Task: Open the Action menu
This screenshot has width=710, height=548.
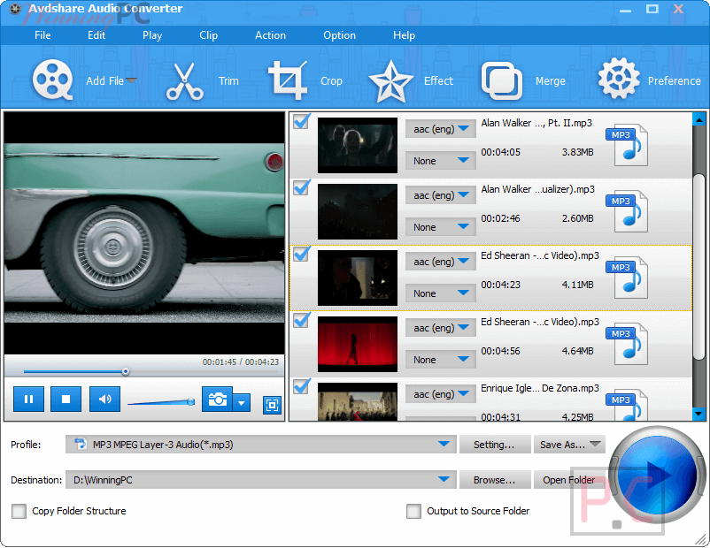Action: (270, 35)
